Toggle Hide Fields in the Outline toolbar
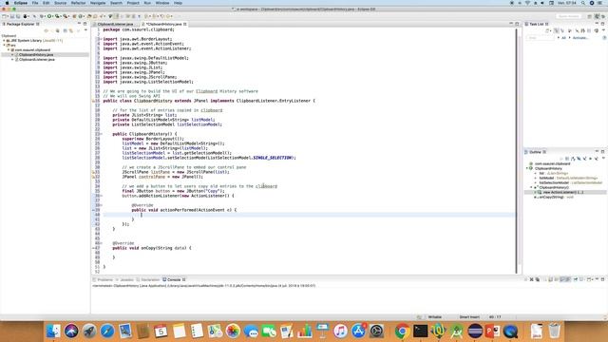This screenshot has width=608, height=342. click(x=579, y=159)
